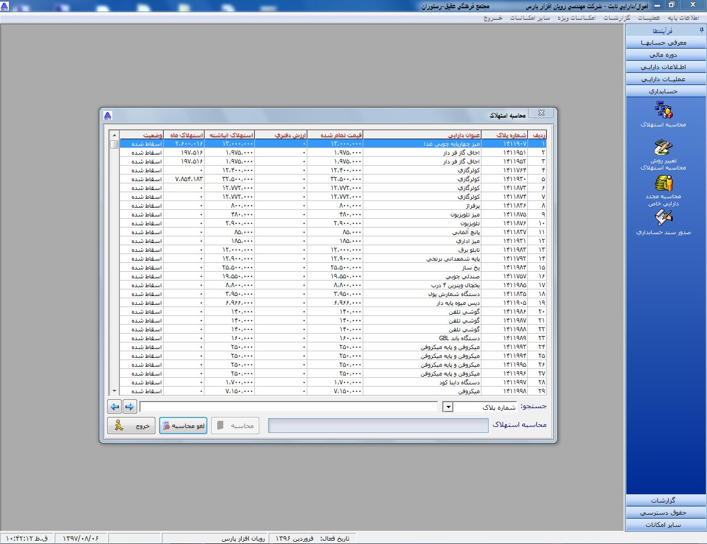Open the جستجو field dropdown arrow
The image size is (707, 544).
(448, 407)
